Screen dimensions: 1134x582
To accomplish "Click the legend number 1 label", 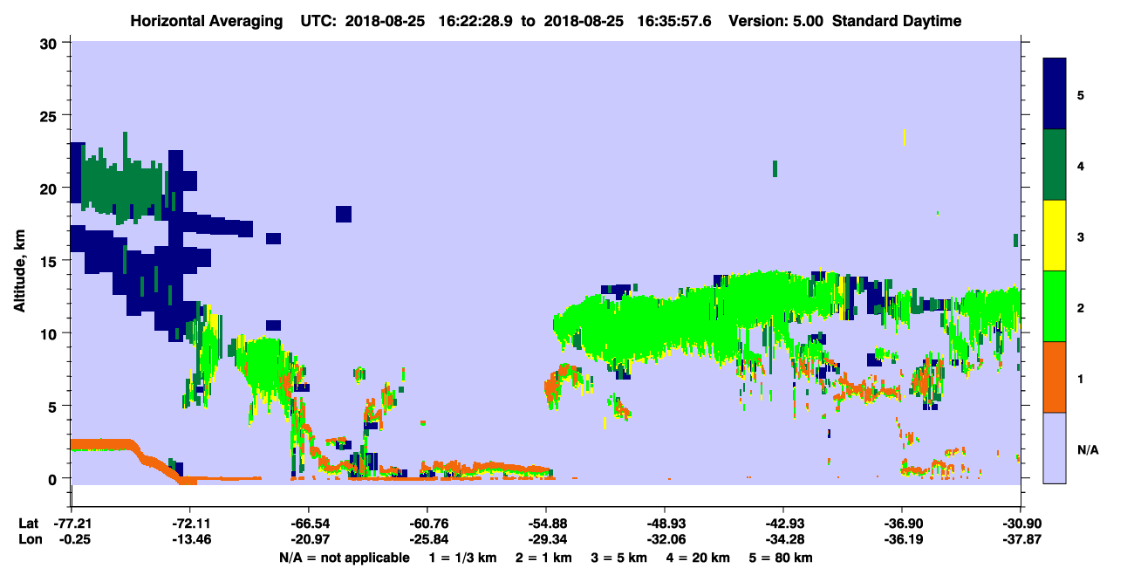I will 1081,378.
